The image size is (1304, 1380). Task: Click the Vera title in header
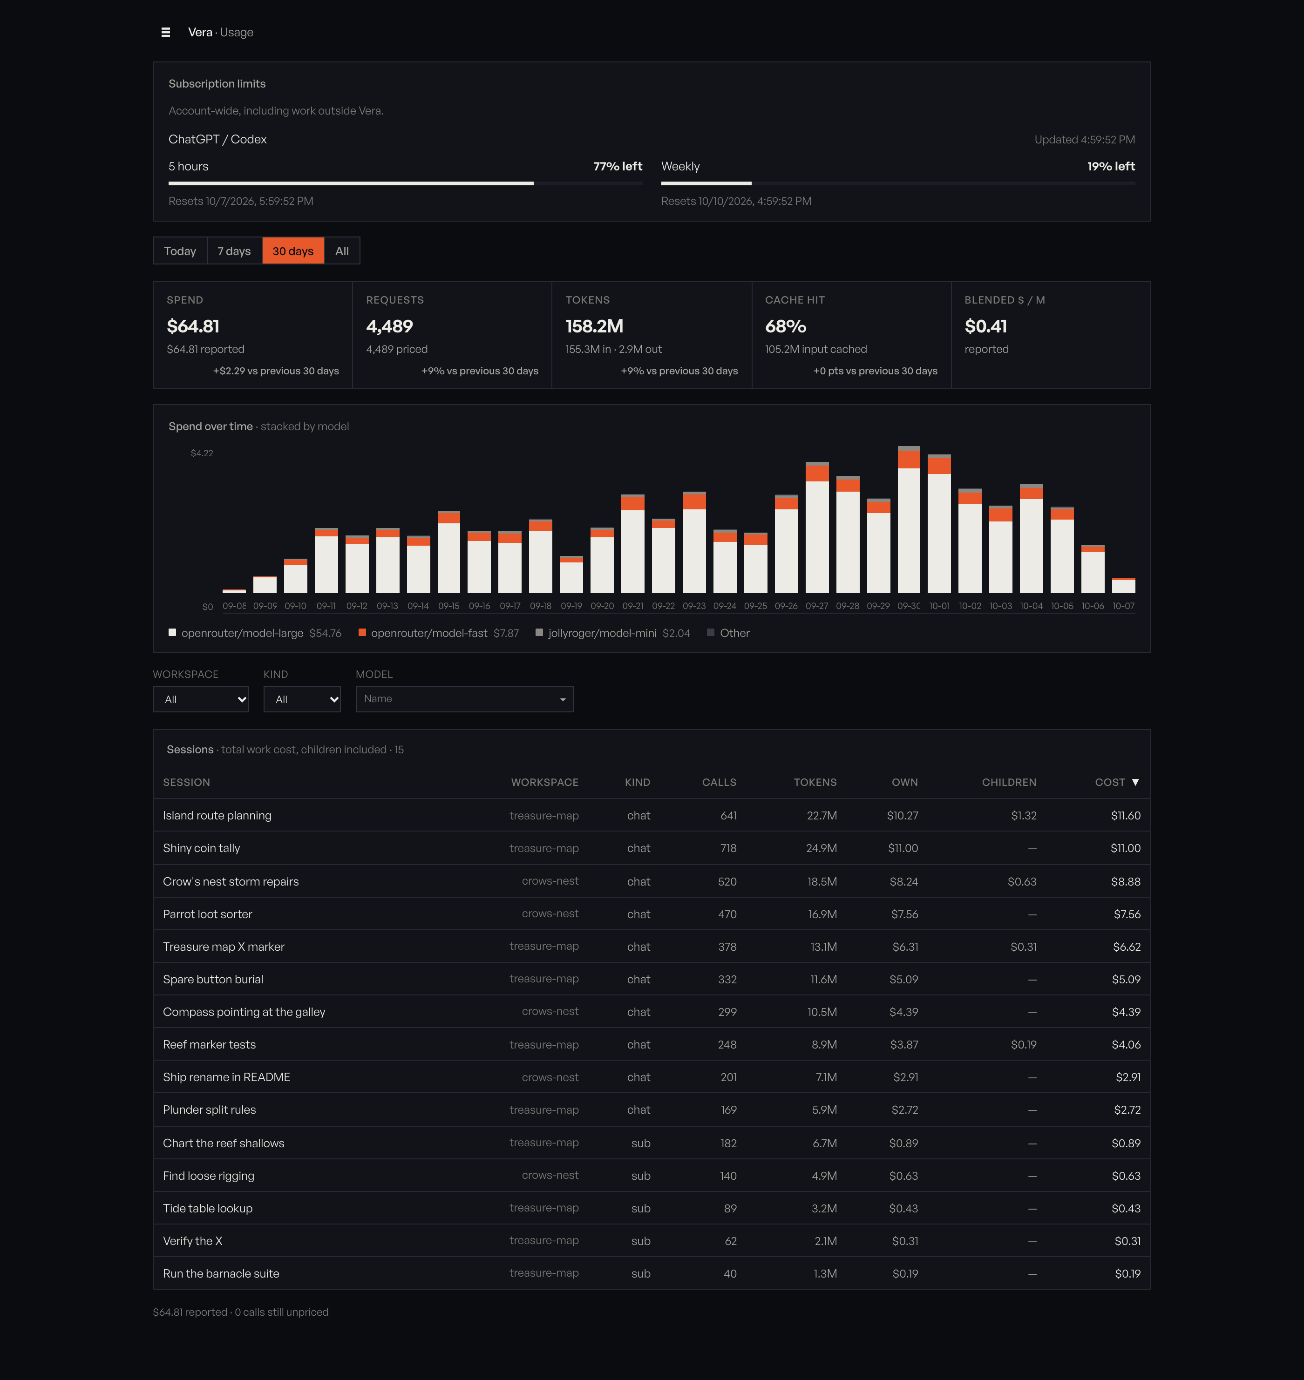[x=200, y=32]
